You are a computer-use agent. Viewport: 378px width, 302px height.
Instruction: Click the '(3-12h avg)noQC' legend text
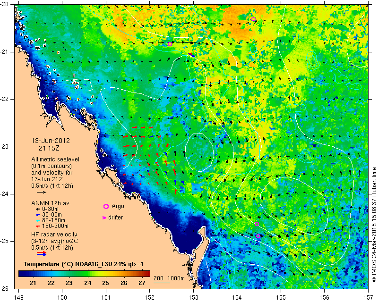pyautogui.click(x=54, y=241)
